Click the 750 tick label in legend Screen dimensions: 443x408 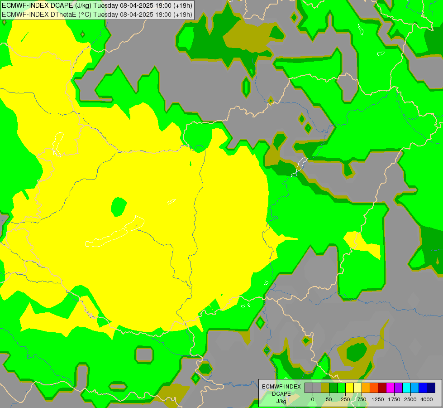(362, 399)
